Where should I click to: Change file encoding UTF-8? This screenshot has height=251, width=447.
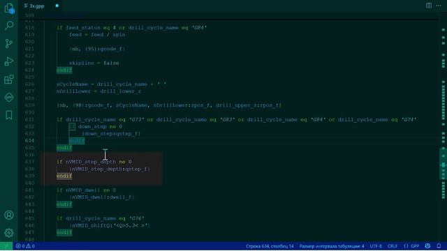click(376, 246)
